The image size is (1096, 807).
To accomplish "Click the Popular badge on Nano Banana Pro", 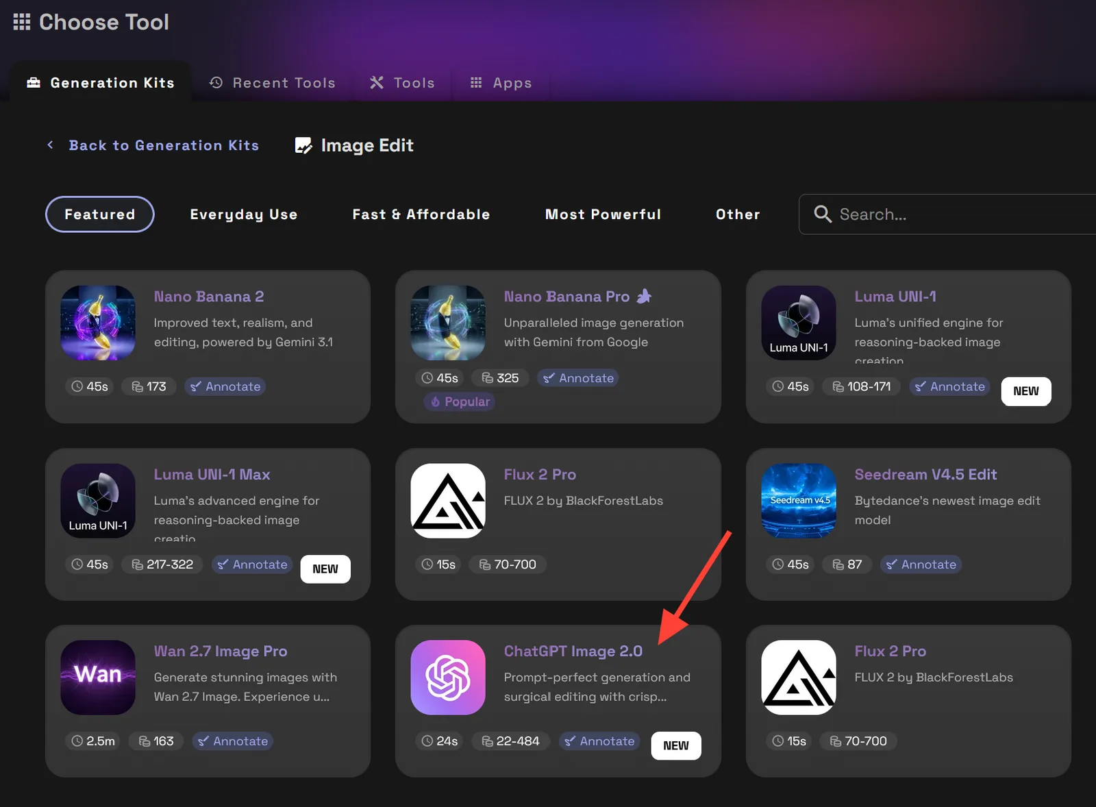I will (x=460, y=402).
